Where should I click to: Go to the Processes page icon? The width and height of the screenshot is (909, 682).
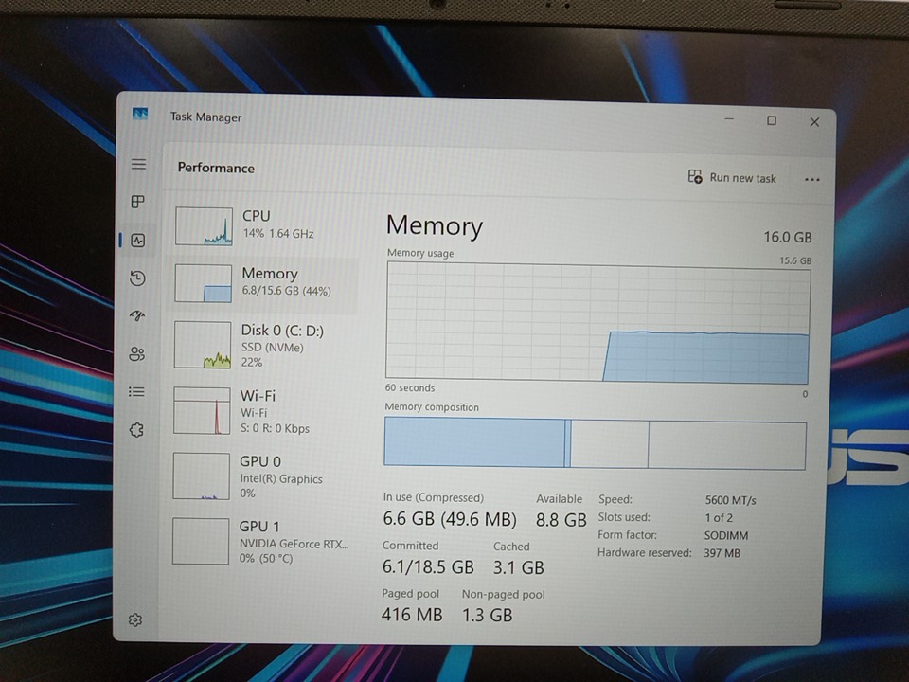138,202
